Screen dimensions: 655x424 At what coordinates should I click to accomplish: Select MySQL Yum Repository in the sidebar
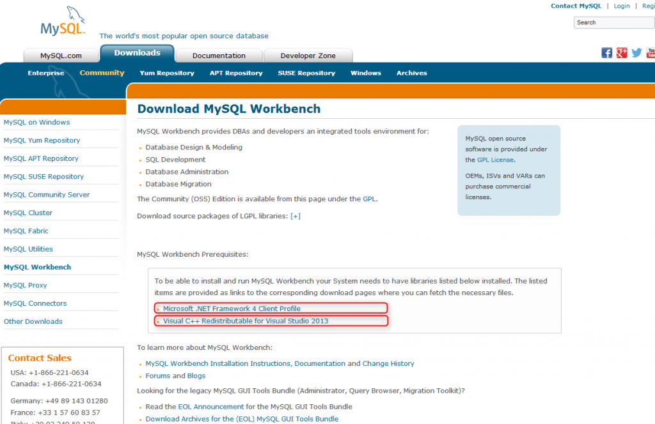pos(42,140)
